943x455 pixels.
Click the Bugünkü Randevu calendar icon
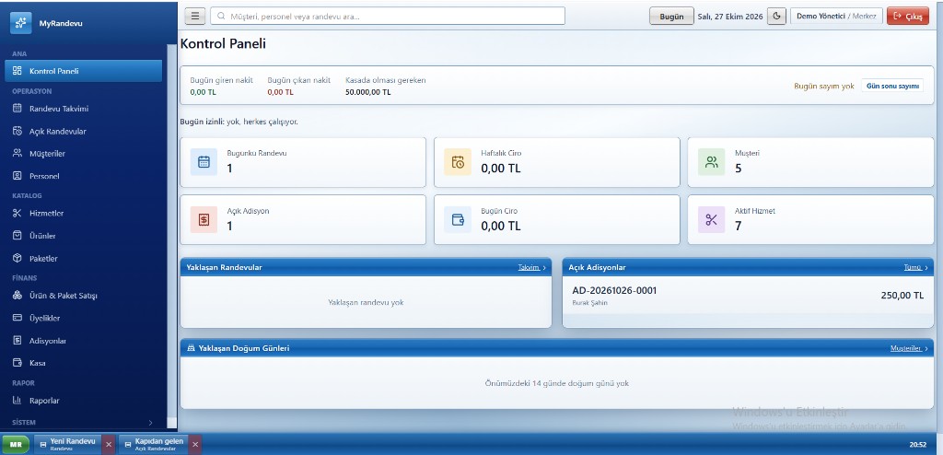[204, 162]
